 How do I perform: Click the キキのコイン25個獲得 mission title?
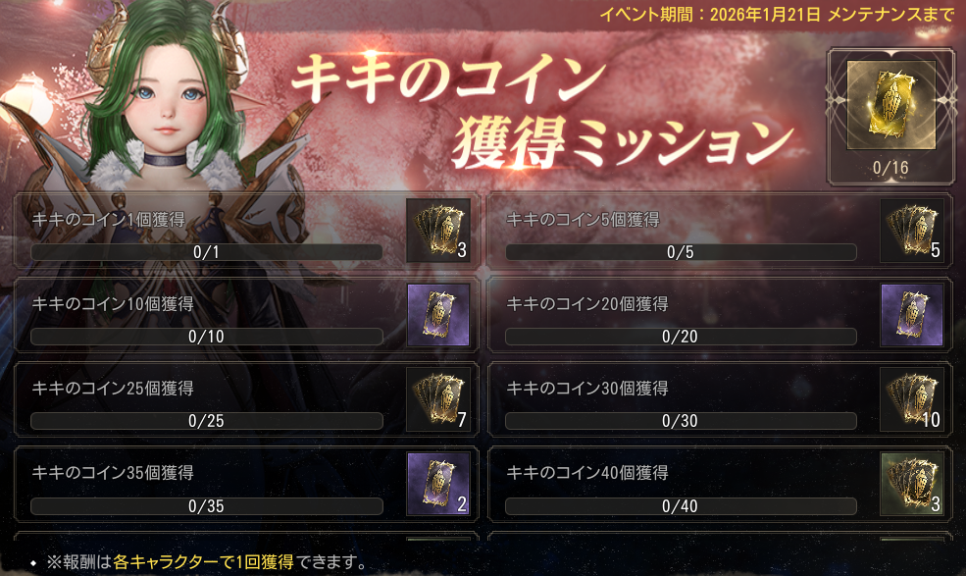click(x=113, y=388)
